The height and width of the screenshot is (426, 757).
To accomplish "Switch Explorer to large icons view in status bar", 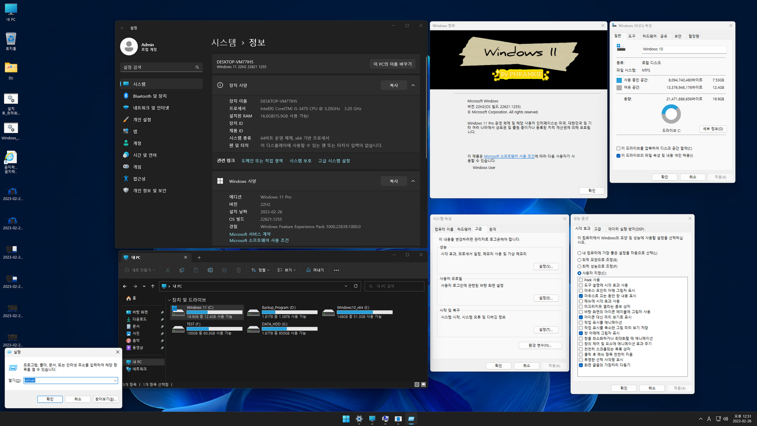I will pyautogui.click(x=424, y=385).
